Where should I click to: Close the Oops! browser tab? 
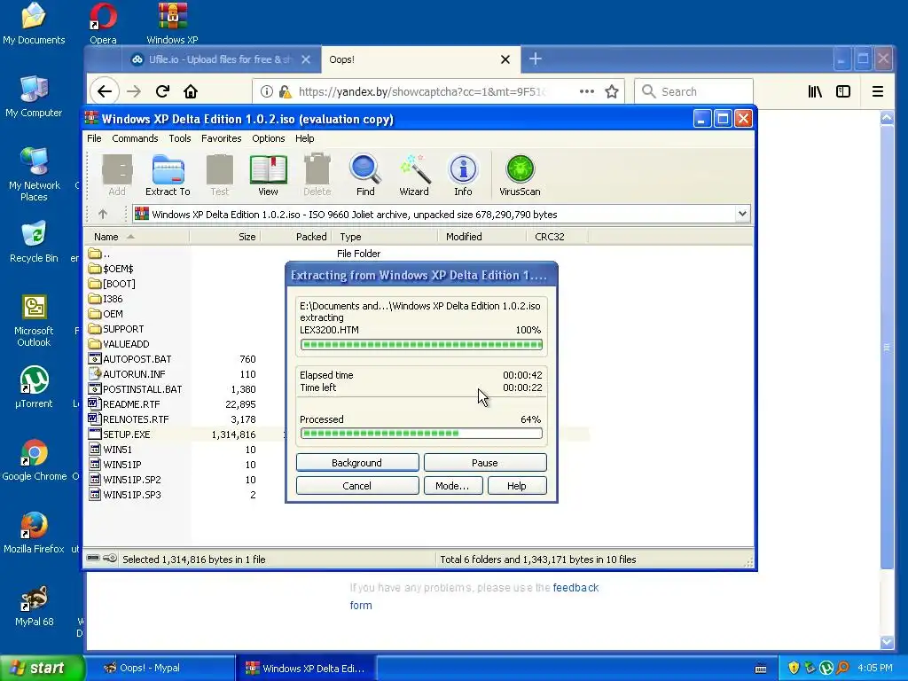pyautogui.click(x=505, y=59)
